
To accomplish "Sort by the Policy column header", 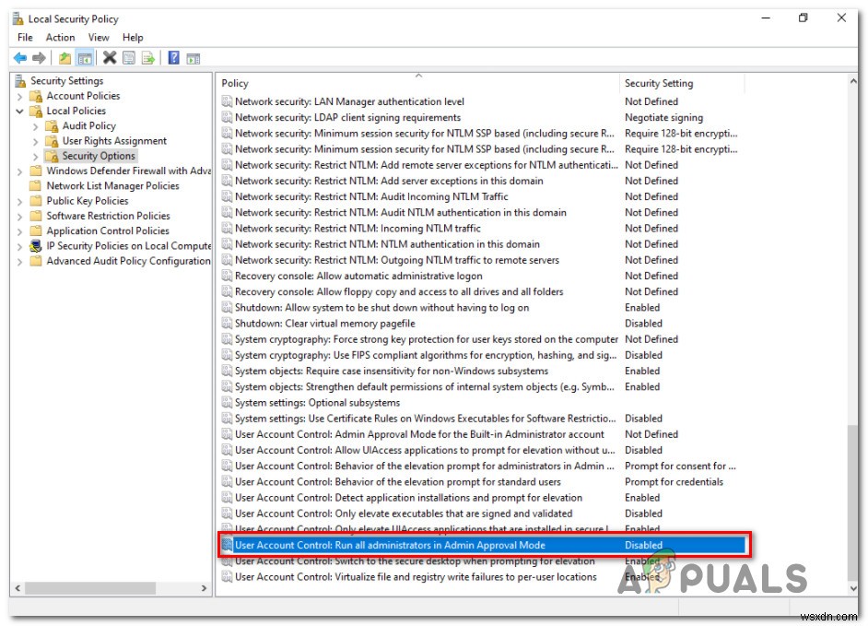I will 419,83.
